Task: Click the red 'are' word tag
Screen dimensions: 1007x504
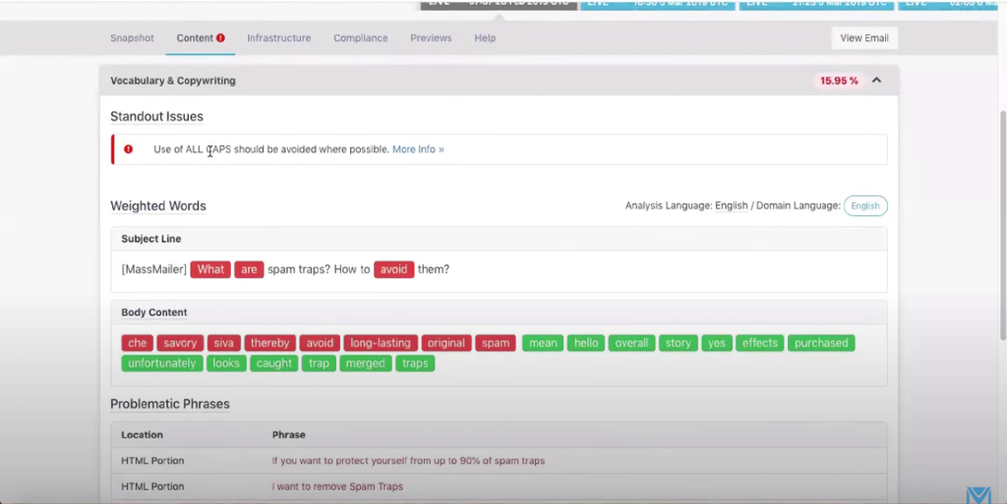Action: tap(249, 269)
